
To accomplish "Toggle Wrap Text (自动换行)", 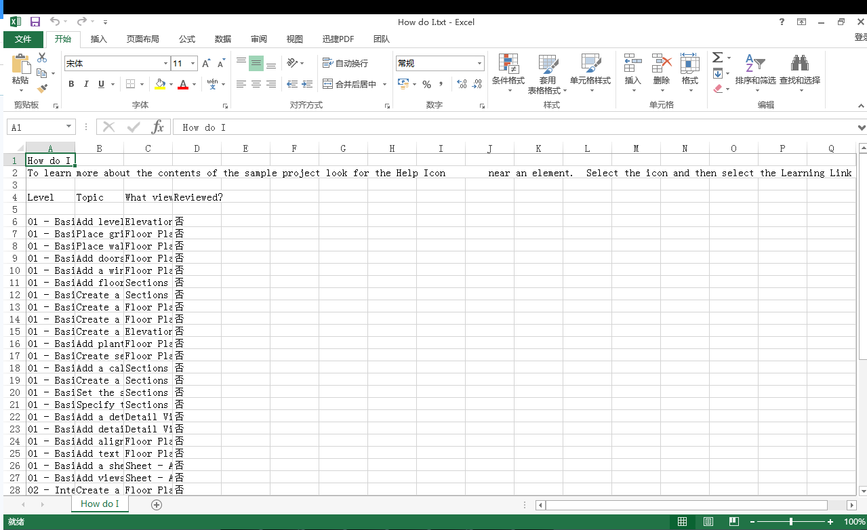I will pos(346,63).
